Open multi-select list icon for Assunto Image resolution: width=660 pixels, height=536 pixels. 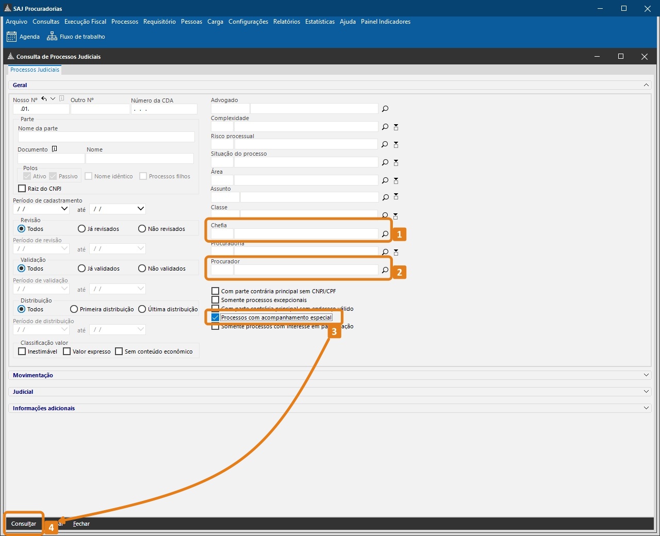point(396,196)
